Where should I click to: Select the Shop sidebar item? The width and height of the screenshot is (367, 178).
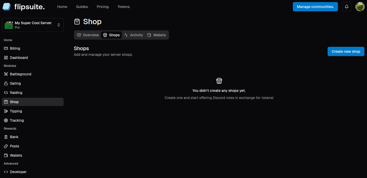33,102
